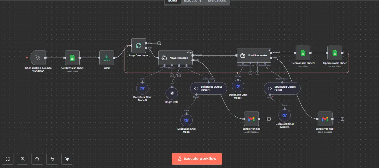
Task: Click the manual trigger node icon
Action: click(38, 58)
